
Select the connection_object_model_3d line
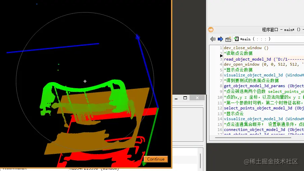pos(264,130)
